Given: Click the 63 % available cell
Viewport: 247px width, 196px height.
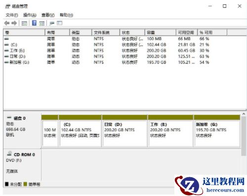Looking at the screenshot, I should [x=204, y=56].
